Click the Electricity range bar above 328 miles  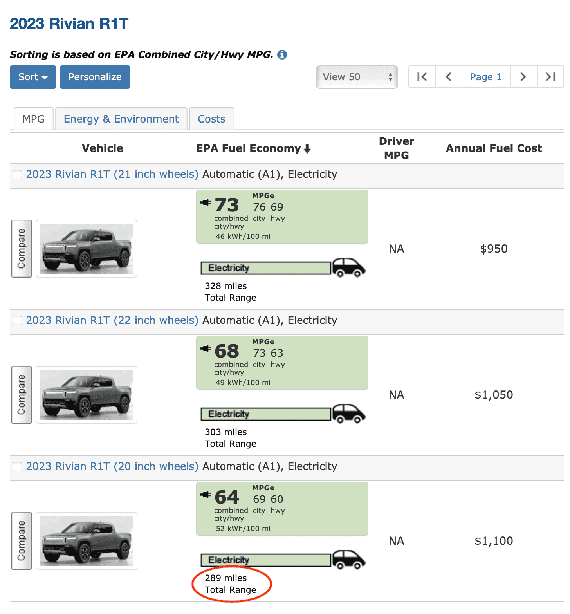(266, 268)
